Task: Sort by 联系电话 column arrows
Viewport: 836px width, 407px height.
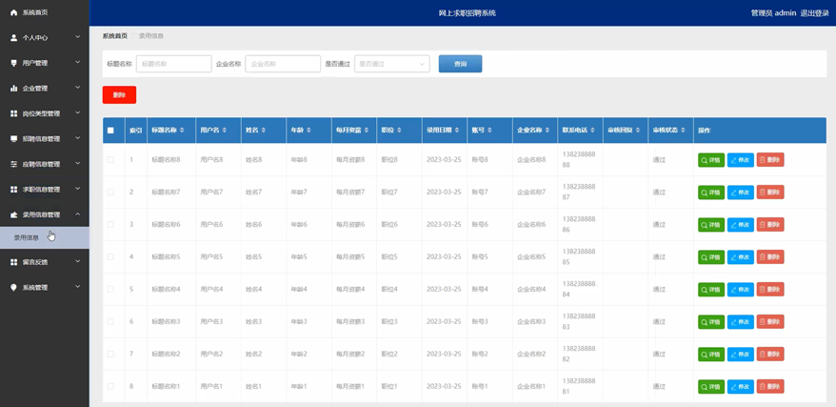Action: point(593,131)
